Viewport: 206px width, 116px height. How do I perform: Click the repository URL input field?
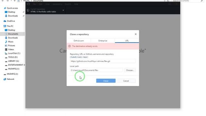click(x=103, y=61)
